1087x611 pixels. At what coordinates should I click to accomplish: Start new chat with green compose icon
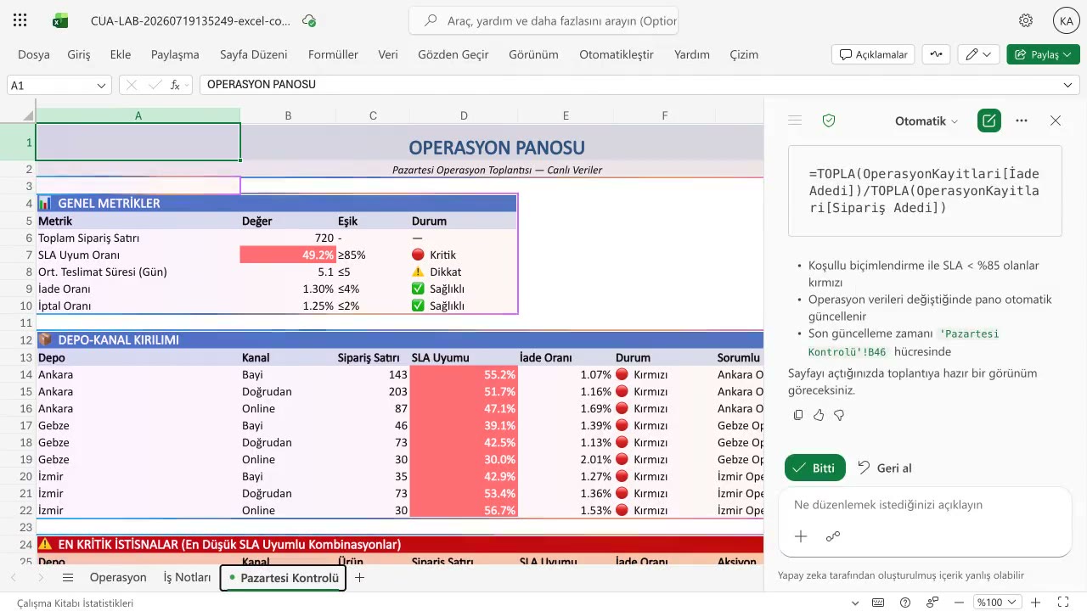click(988, 121)
